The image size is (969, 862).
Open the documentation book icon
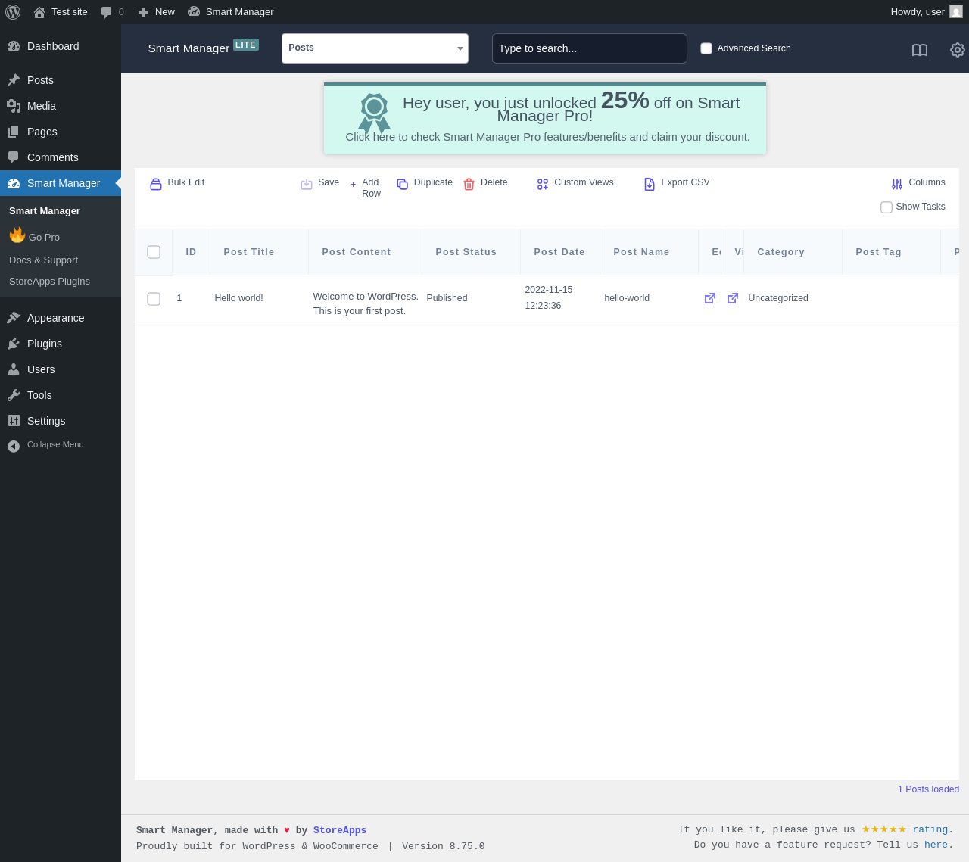coord(920,50)
